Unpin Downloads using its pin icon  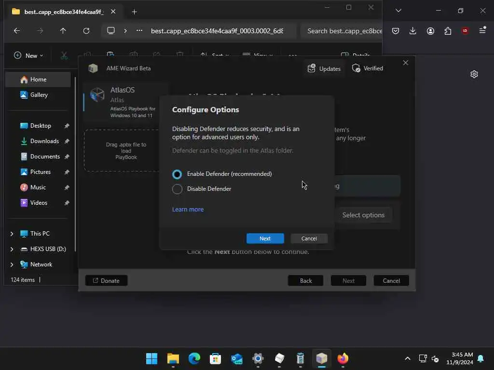click(67, 141)
